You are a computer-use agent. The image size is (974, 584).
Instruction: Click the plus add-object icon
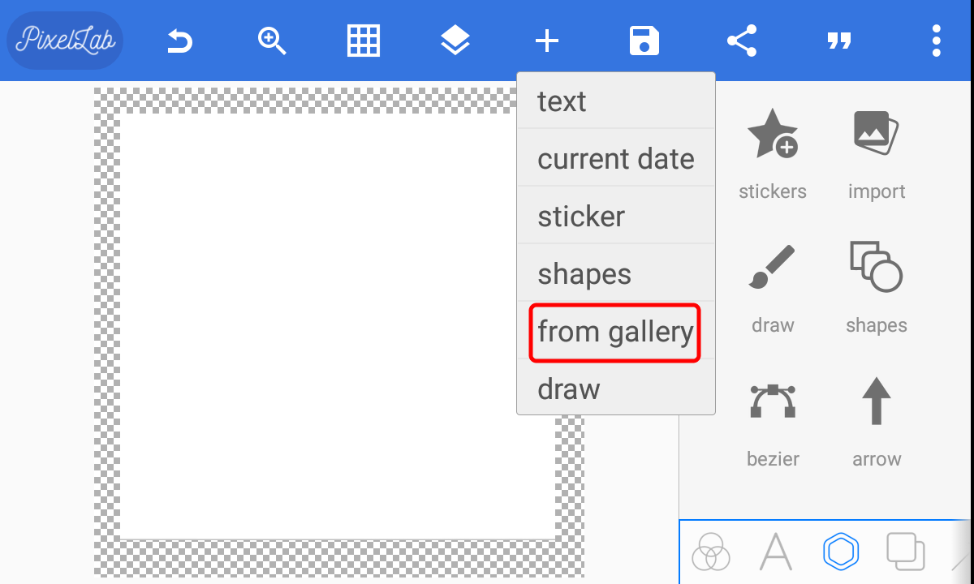[547, 41]
